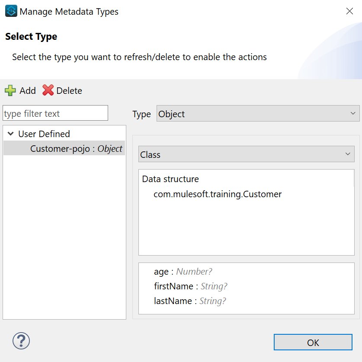This screenshot has width=362, height=362.
Task: Click the Data structure header row
Action: (x=170, y=179)
